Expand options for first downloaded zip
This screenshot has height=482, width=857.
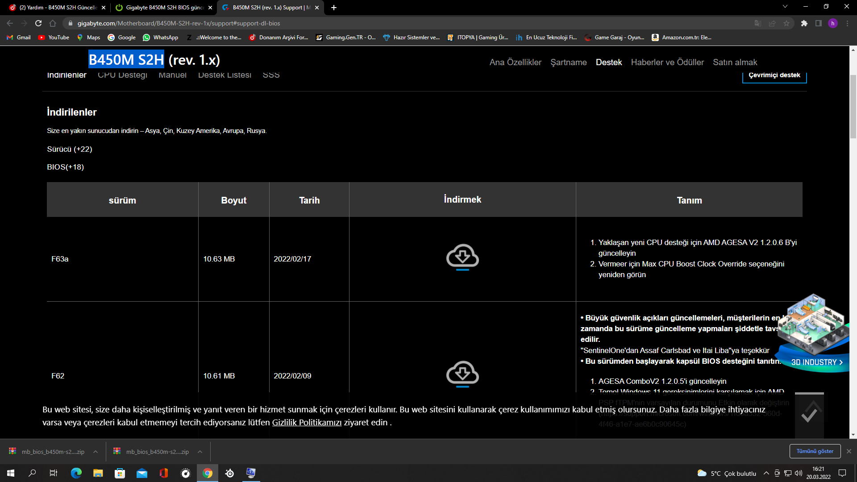[x=96, y=452]
